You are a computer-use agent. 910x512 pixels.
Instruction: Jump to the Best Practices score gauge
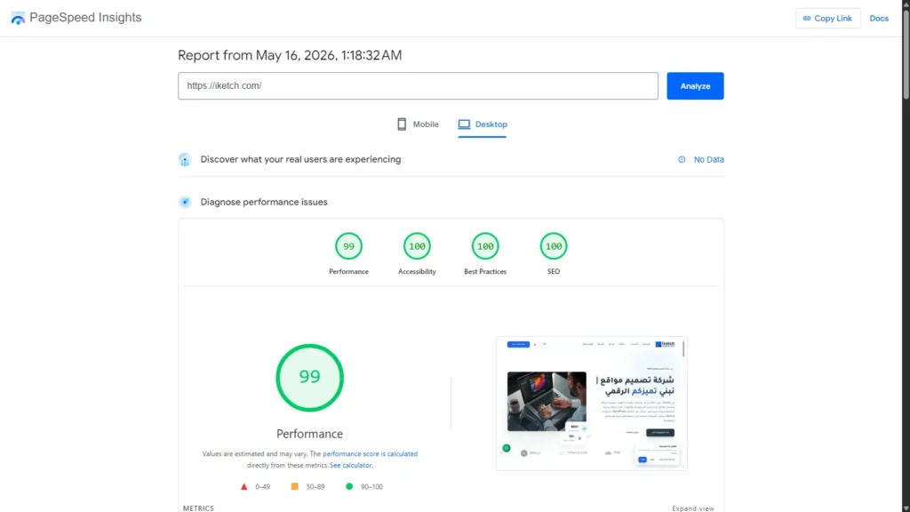(x=485, y=246)
